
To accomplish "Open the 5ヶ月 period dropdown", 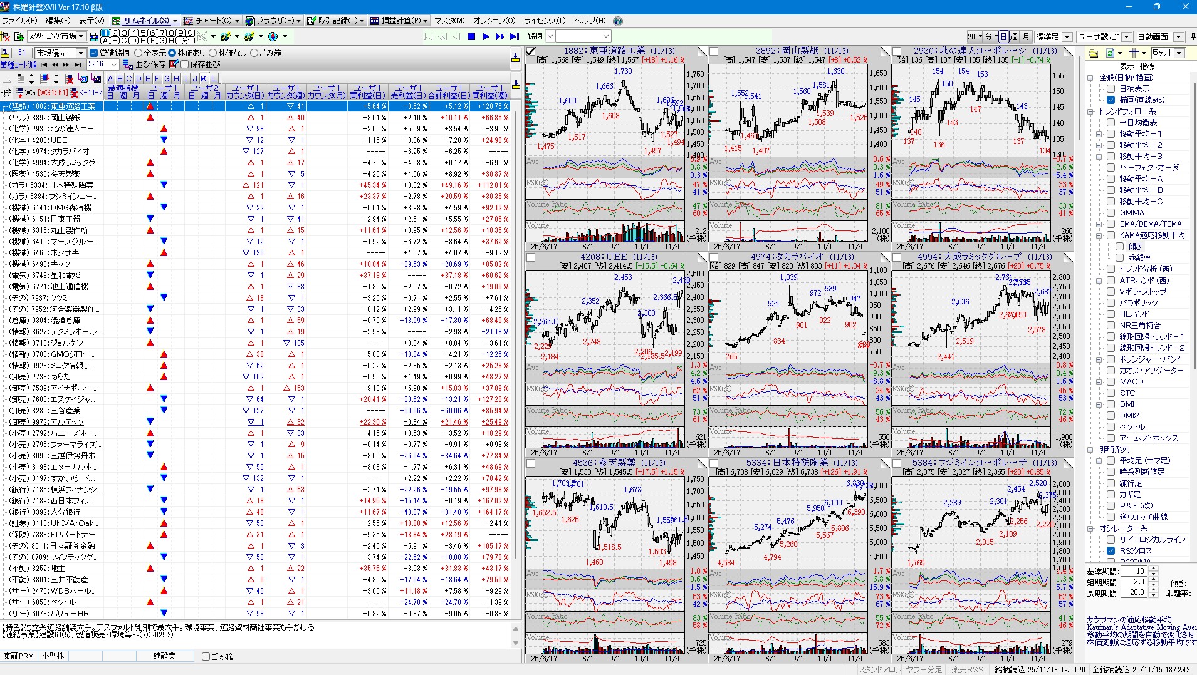I will coord(1179,53).
